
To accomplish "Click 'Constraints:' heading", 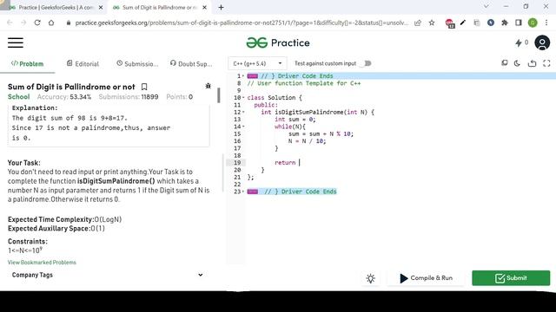I will pyautogui.click(x=28, y=242).
